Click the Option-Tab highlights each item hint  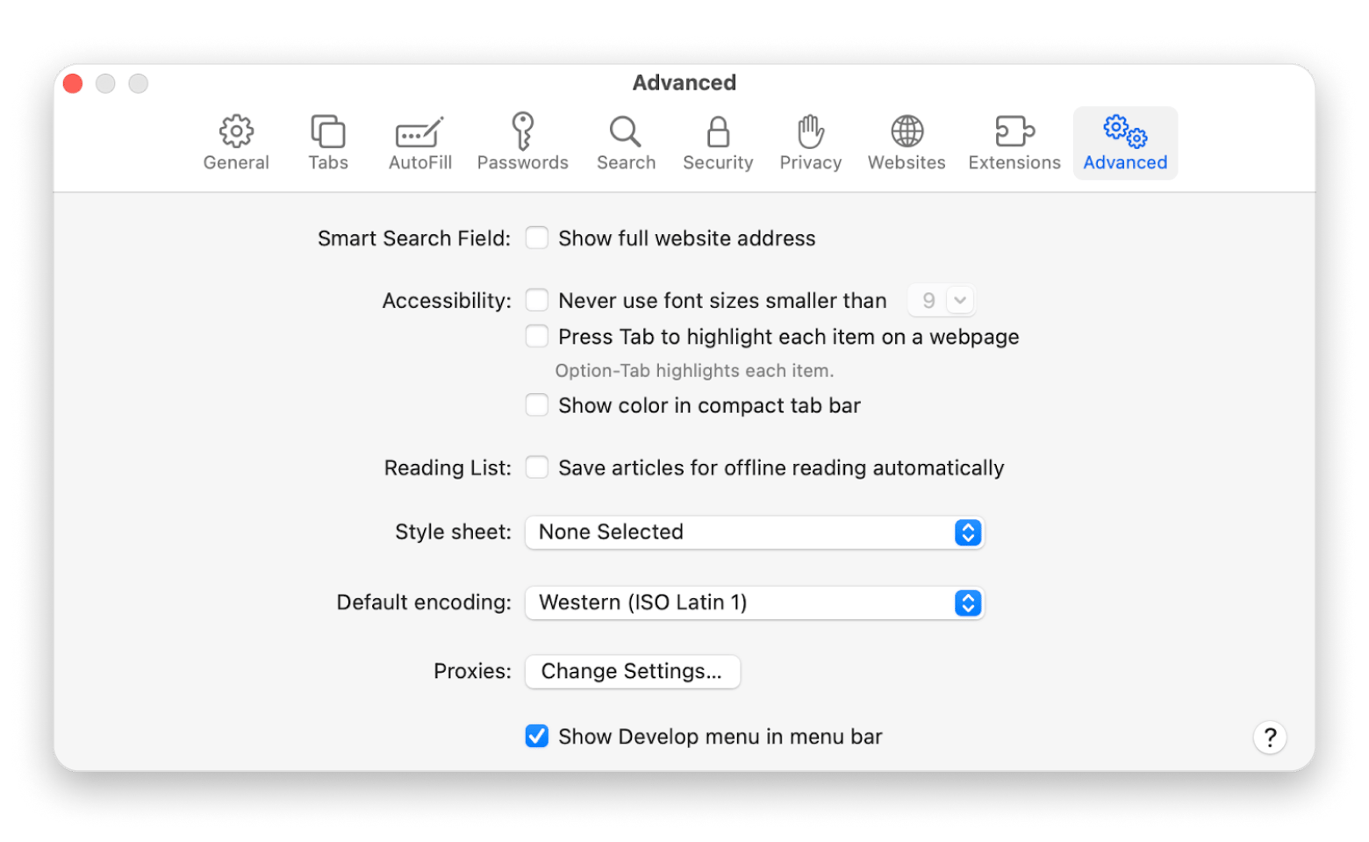pos(694,371)
